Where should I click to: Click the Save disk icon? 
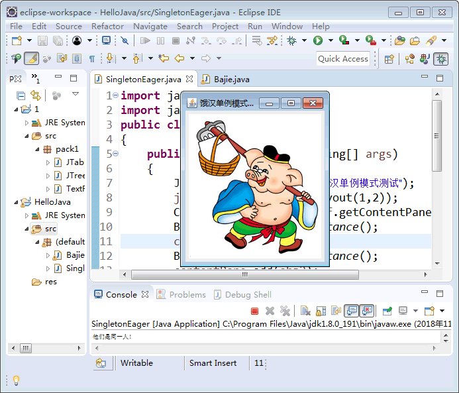42,40
